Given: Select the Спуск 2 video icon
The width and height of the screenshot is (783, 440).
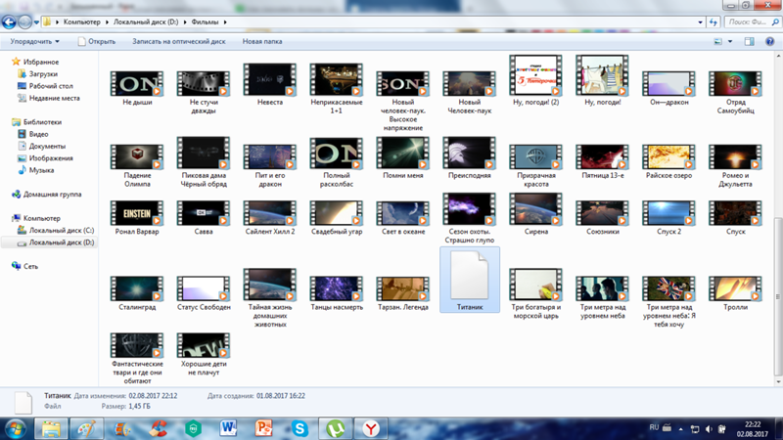Looking at the screenshot, I should click(668, 213).
